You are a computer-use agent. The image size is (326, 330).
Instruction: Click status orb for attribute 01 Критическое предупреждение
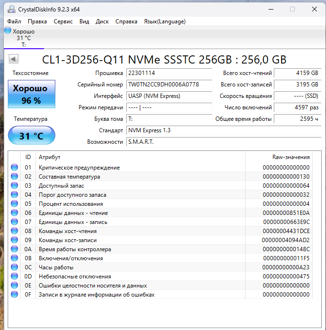[x=14, y=167]
